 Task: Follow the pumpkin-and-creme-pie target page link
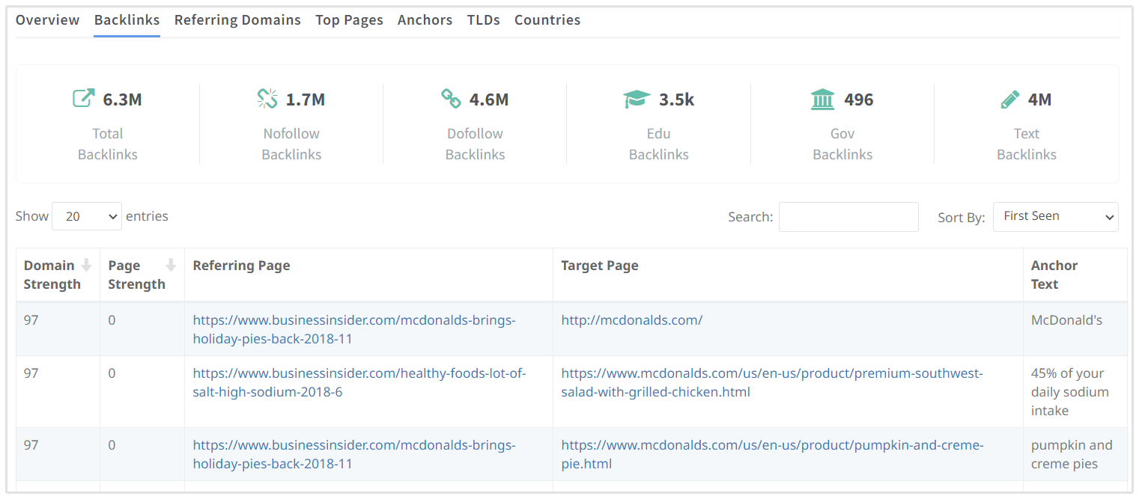[771, 445]
